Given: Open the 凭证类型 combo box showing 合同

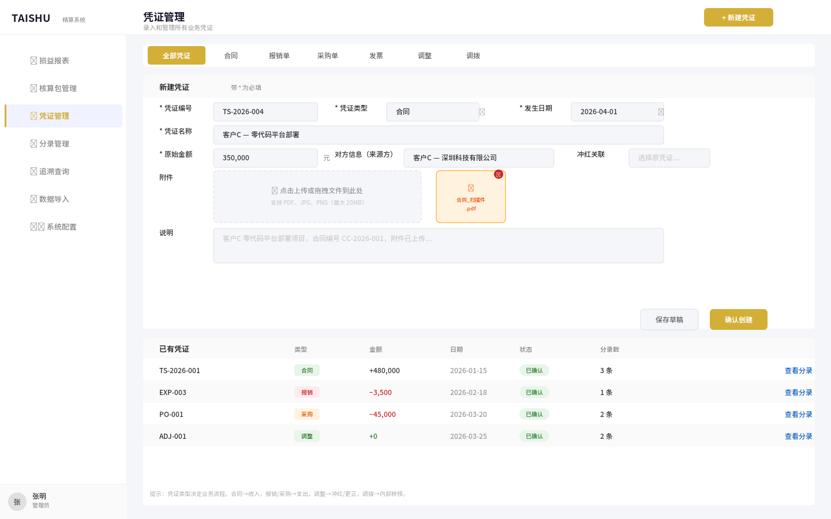Looking at the screenshot, I should click(433, 112).
